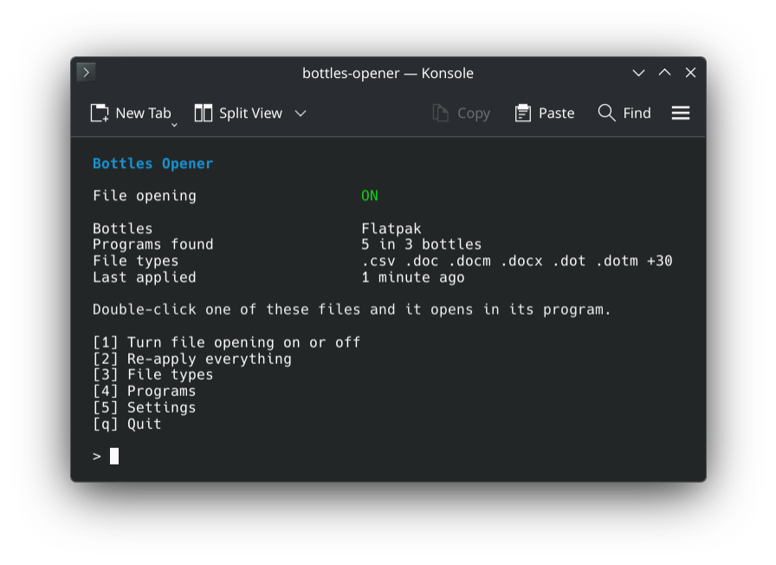This screenshot has width=776, height=565.
Task: Click '[1] Turn file opening on or off'
Action: click(227, 342)
